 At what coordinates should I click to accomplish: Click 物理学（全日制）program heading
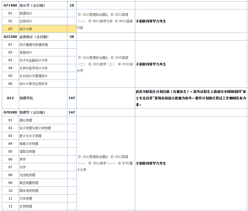click(32, 112)
